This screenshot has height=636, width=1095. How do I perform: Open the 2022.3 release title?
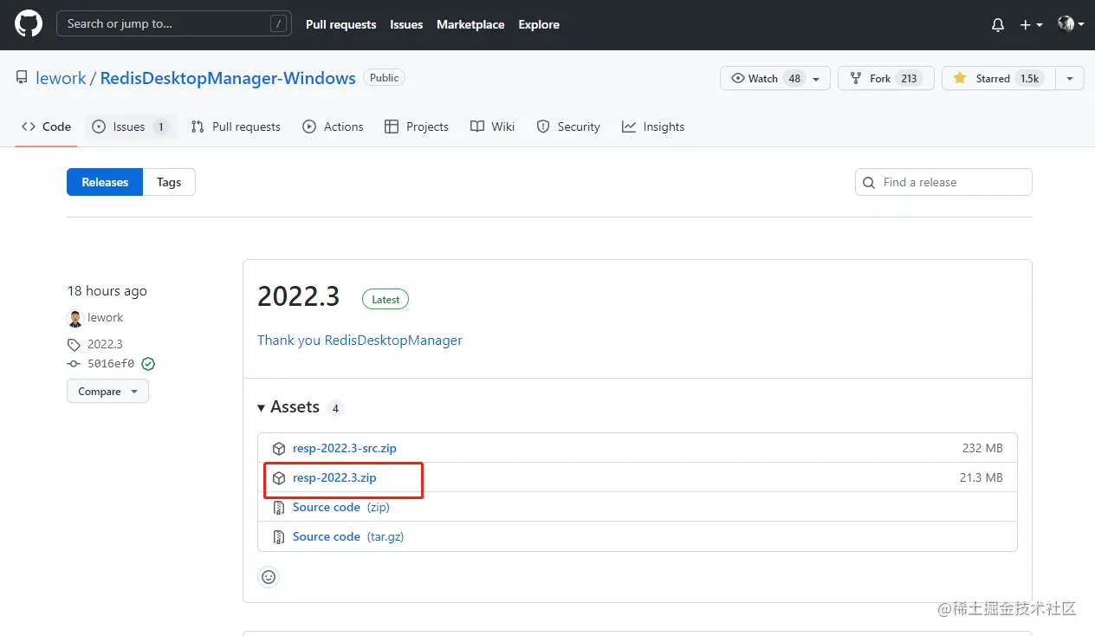tap(299, 296)
